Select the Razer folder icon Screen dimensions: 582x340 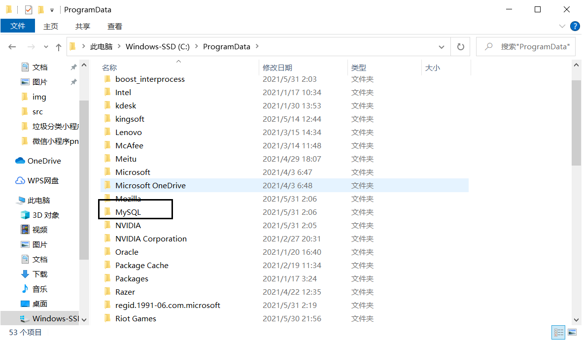[x=107, y=292]
